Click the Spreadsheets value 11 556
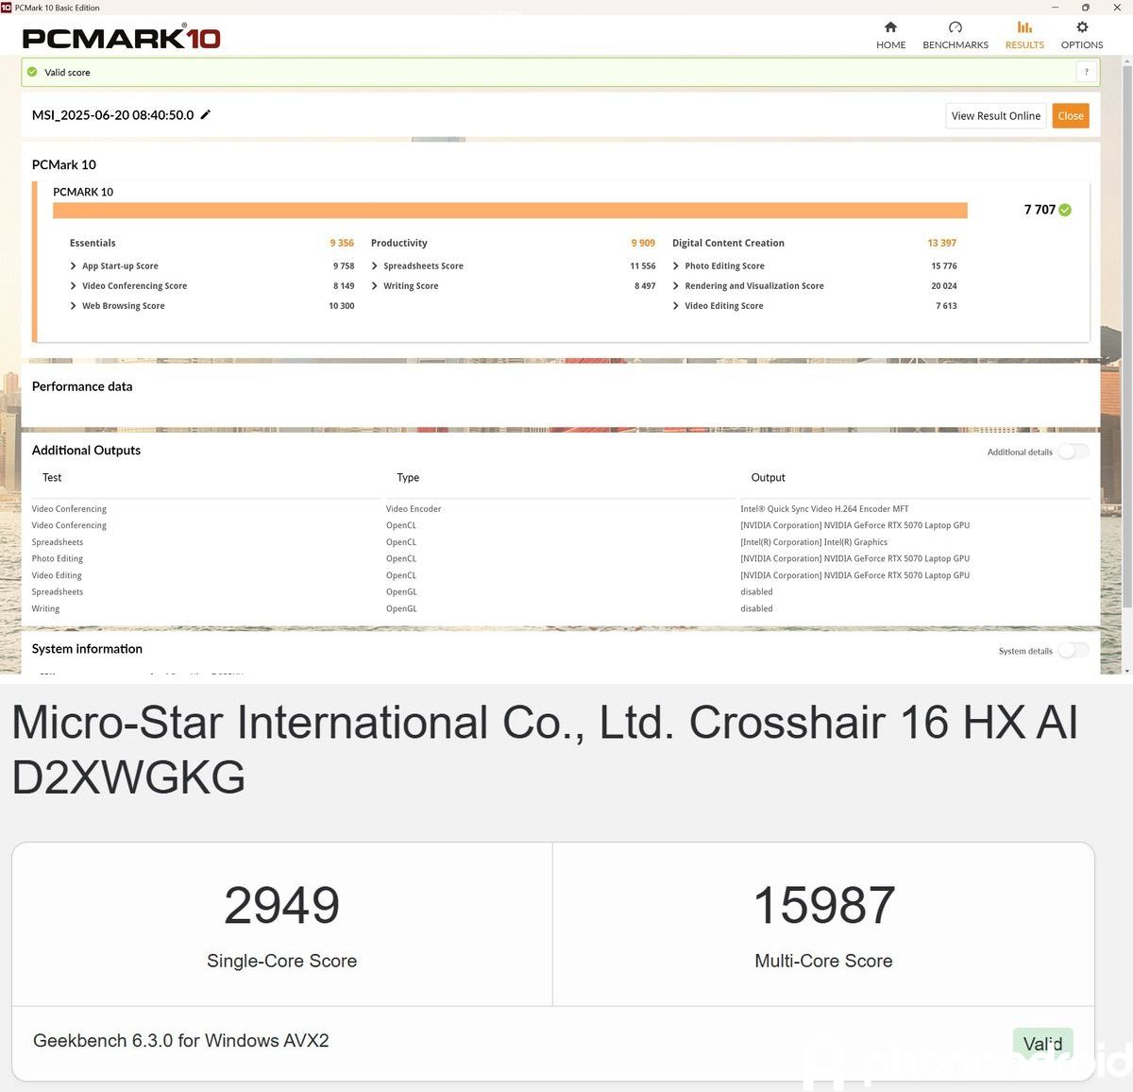The width and height of the screenshot is (1133, 1092). [x=643, y=266]
